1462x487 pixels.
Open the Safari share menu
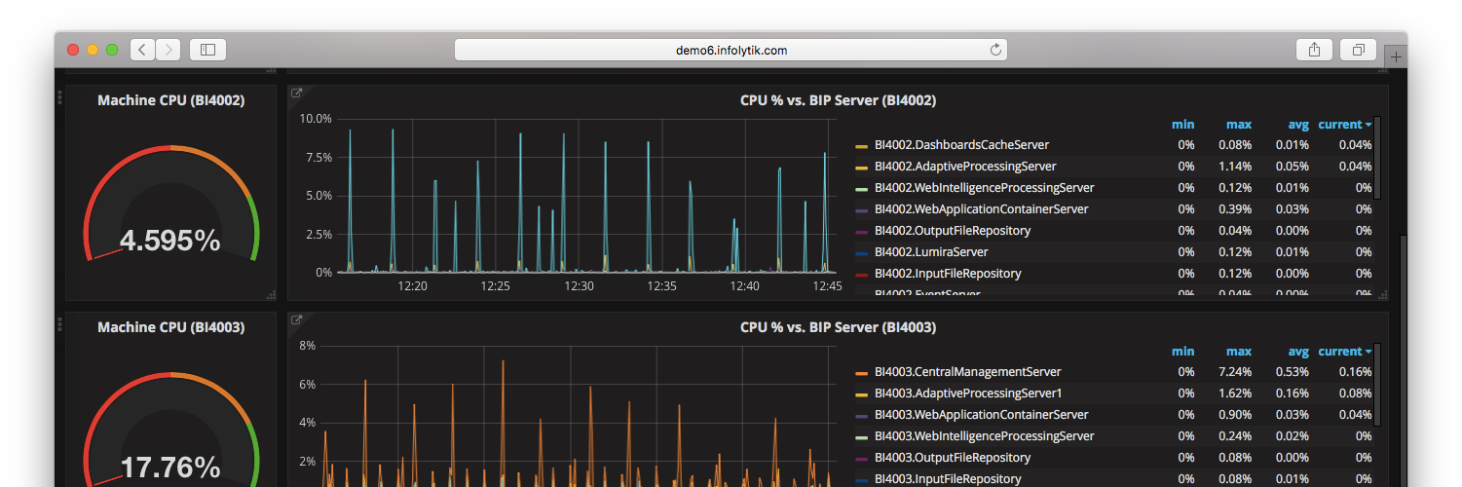tap(1314, 50)
